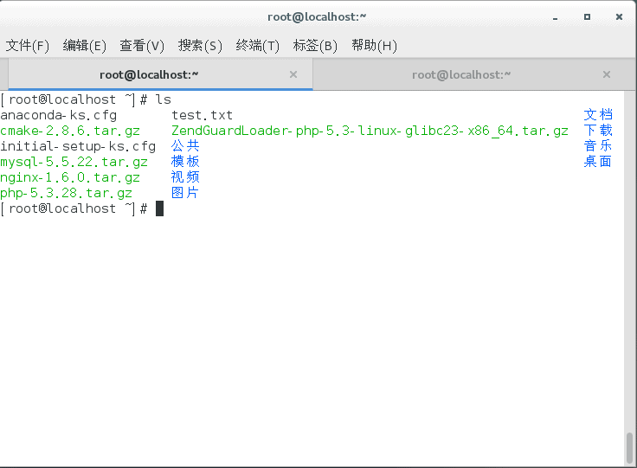Open the 查看(V) menu
Image resolution: width=637 pixels, height=468 pixels.
142,46
